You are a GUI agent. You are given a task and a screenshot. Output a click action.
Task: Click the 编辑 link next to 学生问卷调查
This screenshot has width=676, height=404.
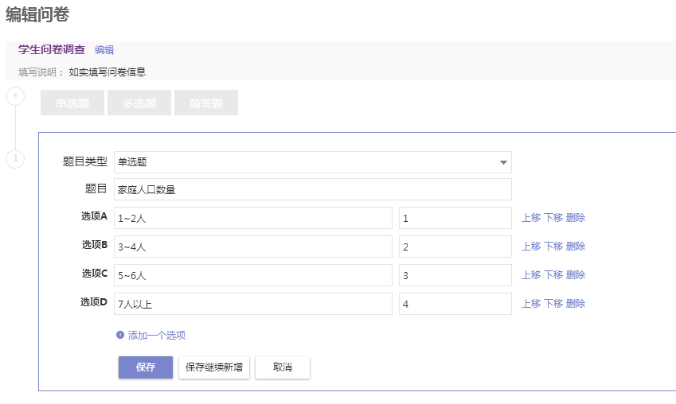point(104,50)
